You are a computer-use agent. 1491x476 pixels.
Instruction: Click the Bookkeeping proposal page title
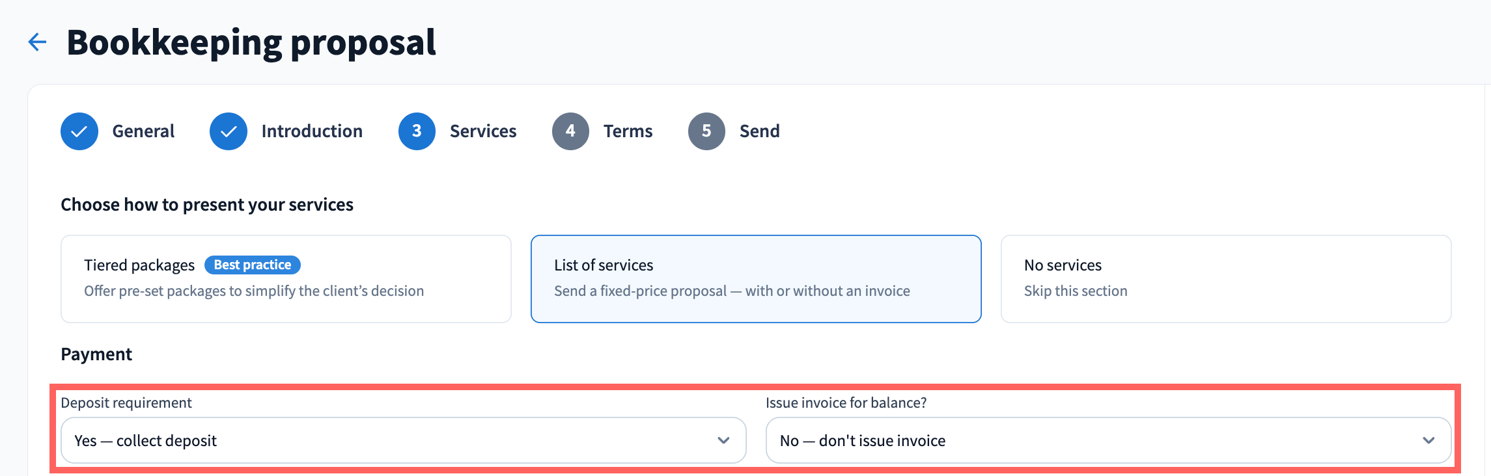251,43
